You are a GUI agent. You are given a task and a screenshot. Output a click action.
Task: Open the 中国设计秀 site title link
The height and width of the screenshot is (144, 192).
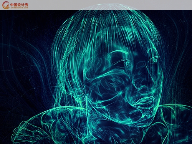[19, 5]
